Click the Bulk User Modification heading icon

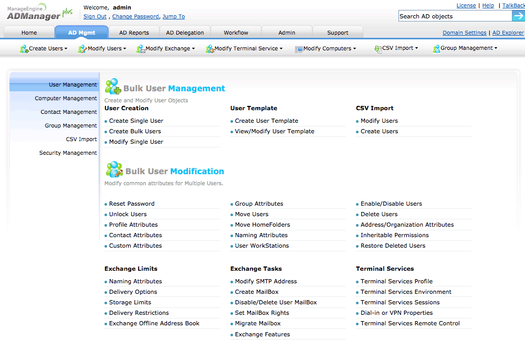(114, 169)
